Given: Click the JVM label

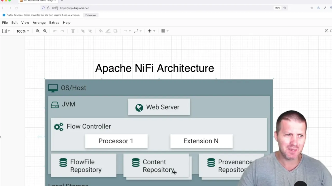Looking at the screenshot, I should tap(68, 104).
